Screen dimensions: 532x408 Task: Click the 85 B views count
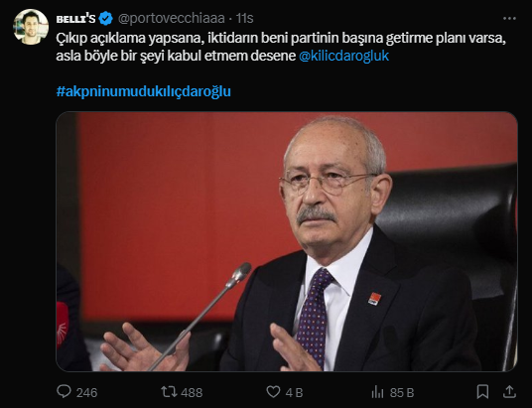402,393
